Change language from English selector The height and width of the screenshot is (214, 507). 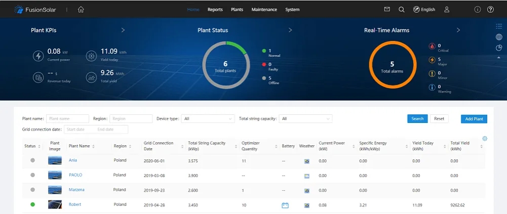(424, 9)
